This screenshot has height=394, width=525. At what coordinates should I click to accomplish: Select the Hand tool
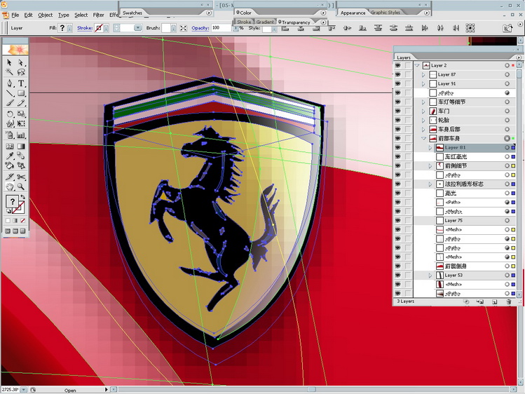[9, 186]
